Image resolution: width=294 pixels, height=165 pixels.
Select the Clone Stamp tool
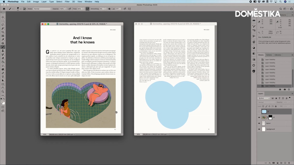pyautogui.click(x=3, y=51)
